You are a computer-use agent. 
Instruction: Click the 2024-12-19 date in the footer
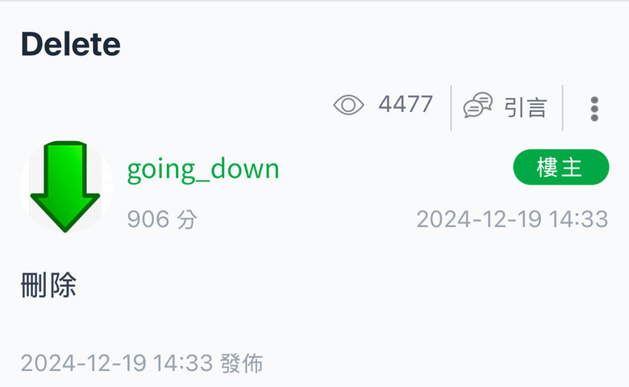[83, 364]
